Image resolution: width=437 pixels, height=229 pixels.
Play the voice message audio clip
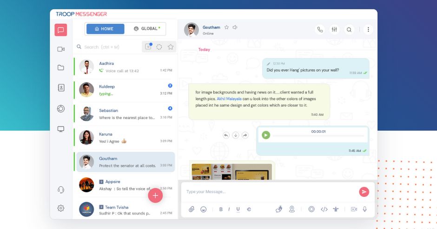click(x=265, y=135)
